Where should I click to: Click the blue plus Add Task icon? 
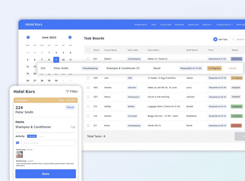click(x=215, y=39)
